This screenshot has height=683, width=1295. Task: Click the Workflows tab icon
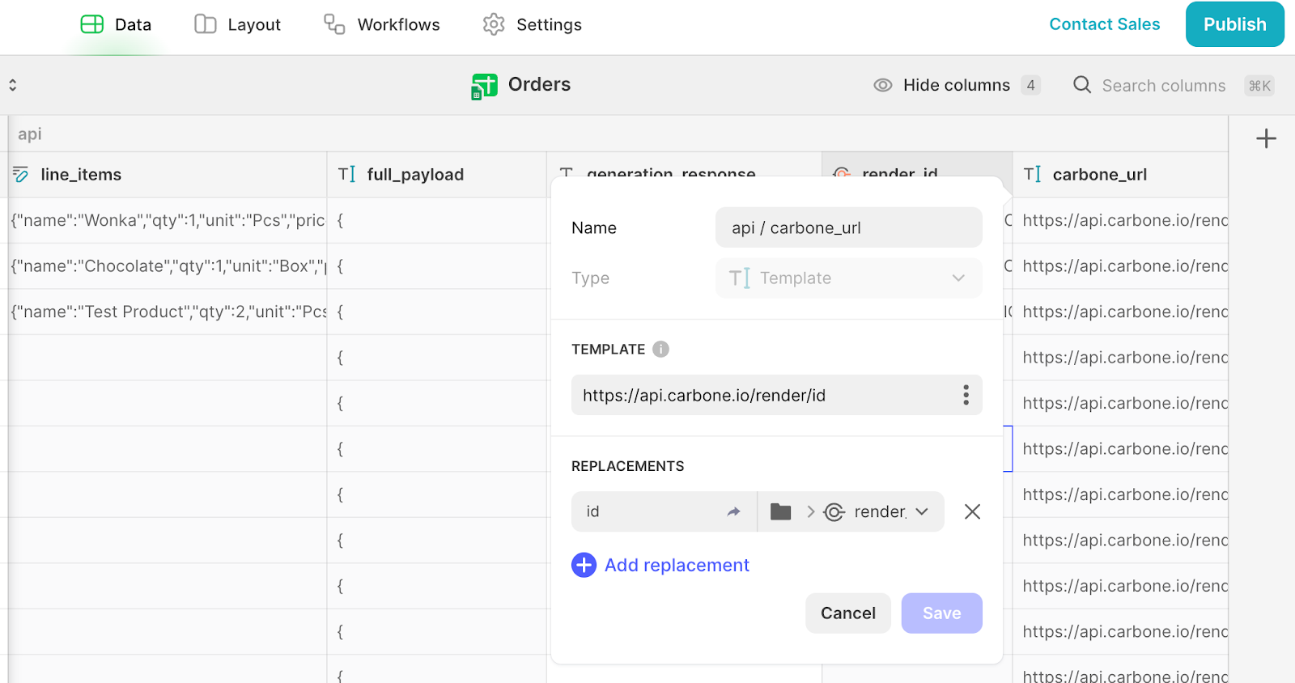point(334,24)
